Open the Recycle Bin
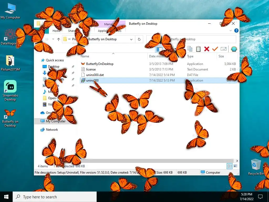The width and height of the screenshot is (269, 202). click(256, 167)
